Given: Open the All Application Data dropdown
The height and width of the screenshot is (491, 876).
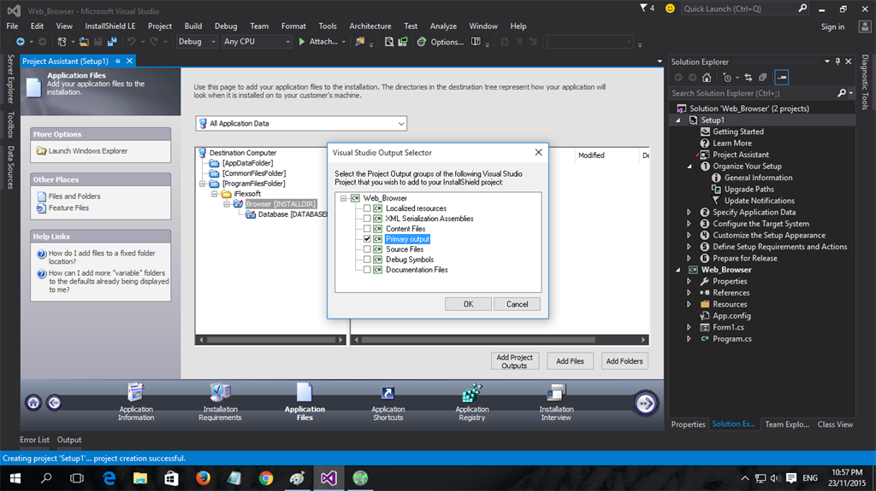Looking at the screenshot, I should pos(301,123).
